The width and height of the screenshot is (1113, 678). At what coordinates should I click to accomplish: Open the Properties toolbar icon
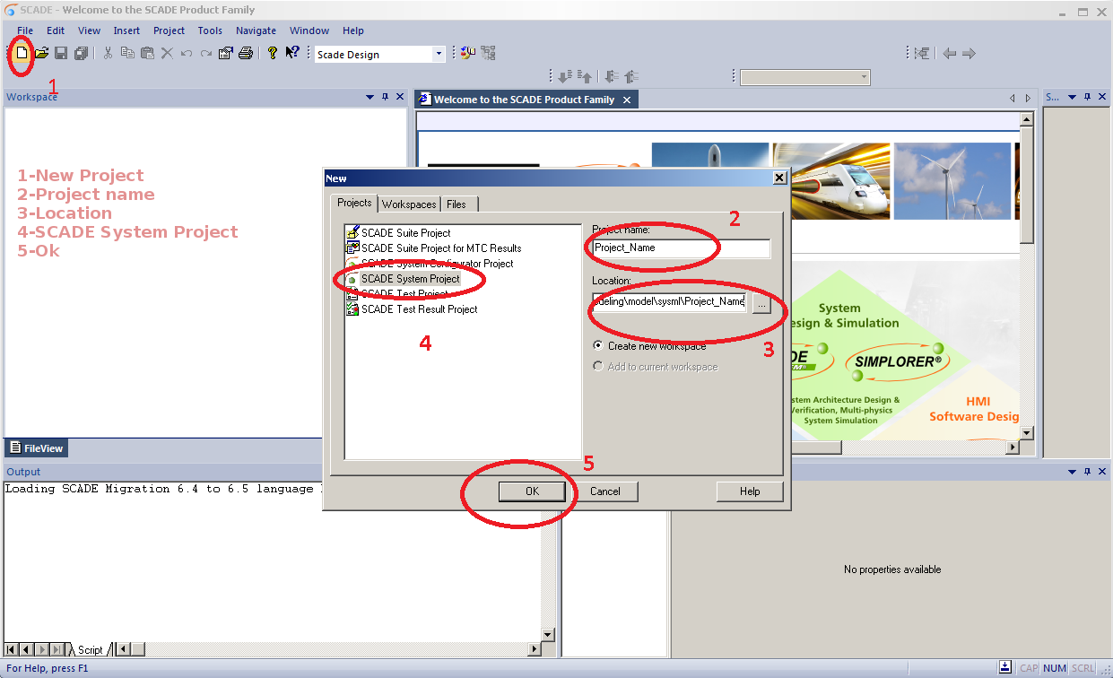coord(226,53)
